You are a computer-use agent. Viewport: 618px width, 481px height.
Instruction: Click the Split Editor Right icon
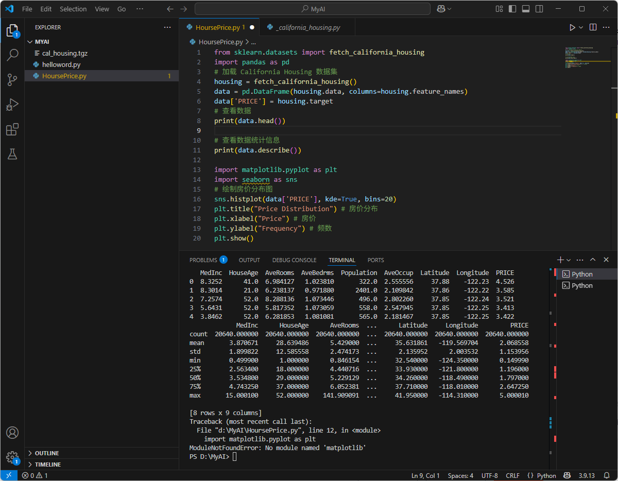click(593, 27)
